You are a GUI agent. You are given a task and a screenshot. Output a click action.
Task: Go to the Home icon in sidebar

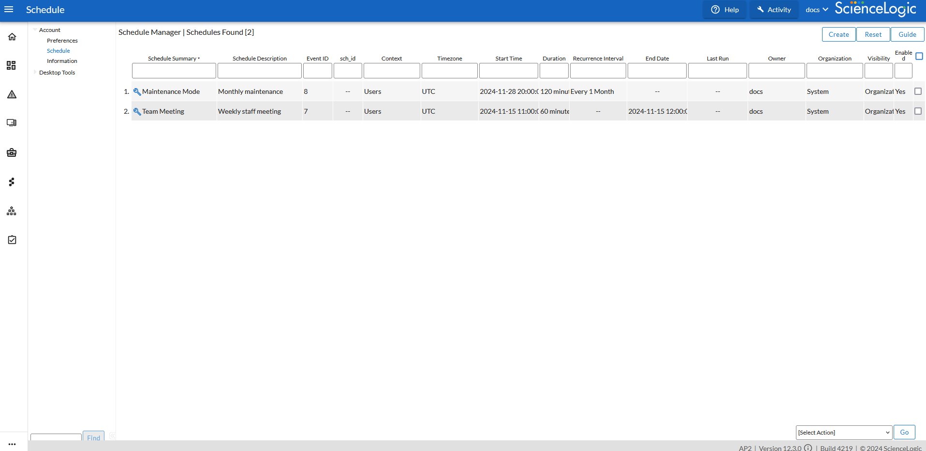point(12,37)
